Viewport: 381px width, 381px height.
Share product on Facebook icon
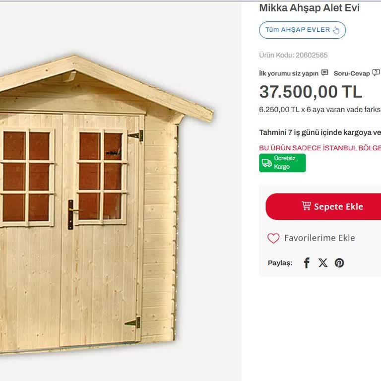[307, 263]
